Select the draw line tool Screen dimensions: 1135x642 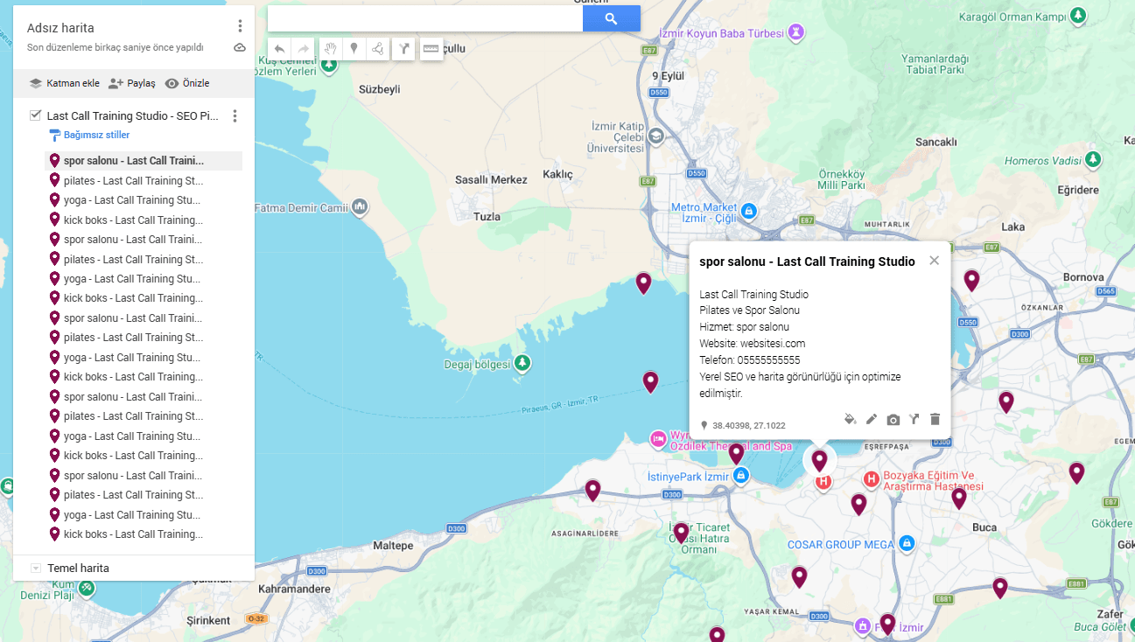378,49
